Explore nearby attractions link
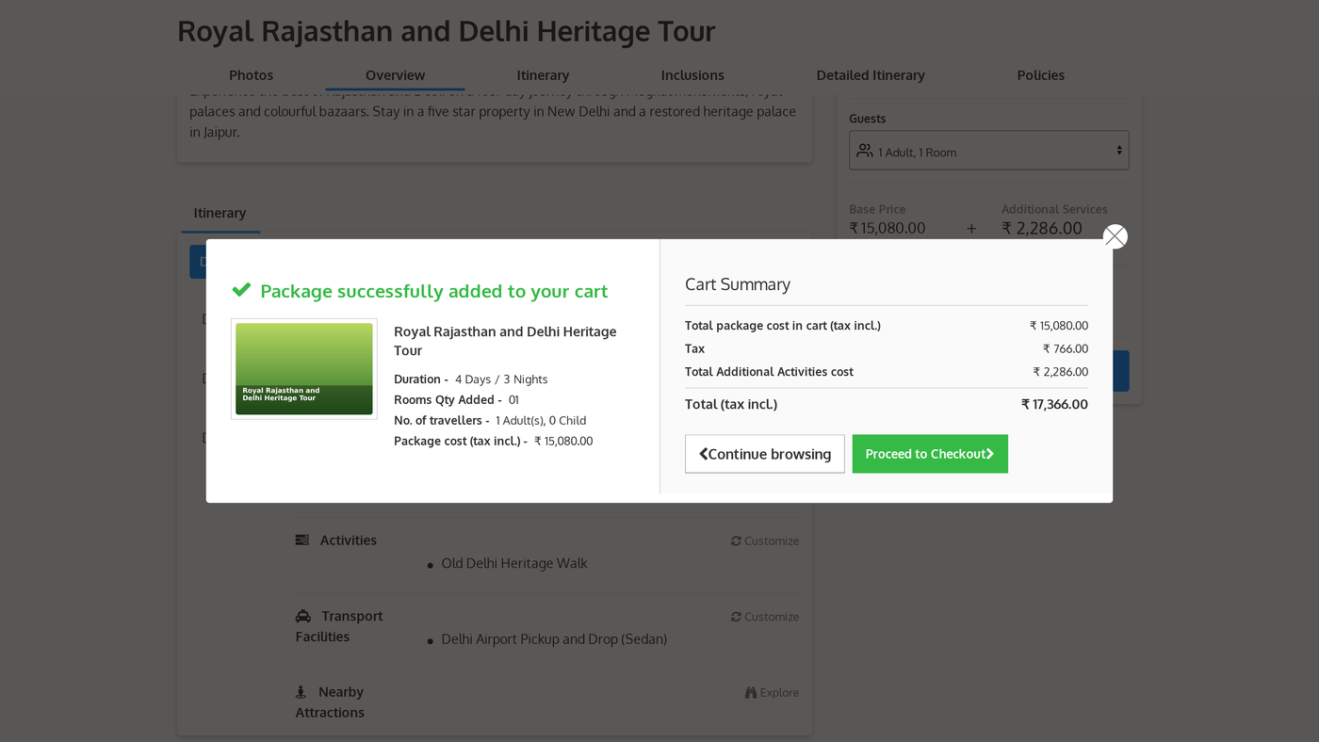Viewport: 1319px width, 742px height. [772, 692]
